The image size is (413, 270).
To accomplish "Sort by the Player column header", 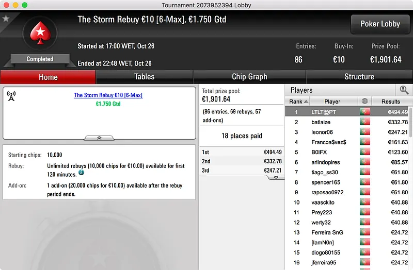I will point(332,102).
